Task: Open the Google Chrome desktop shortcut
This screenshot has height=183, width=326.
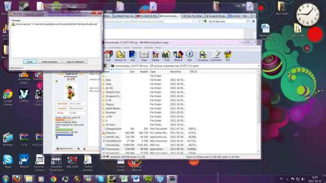Action: (x=8, y=97)
